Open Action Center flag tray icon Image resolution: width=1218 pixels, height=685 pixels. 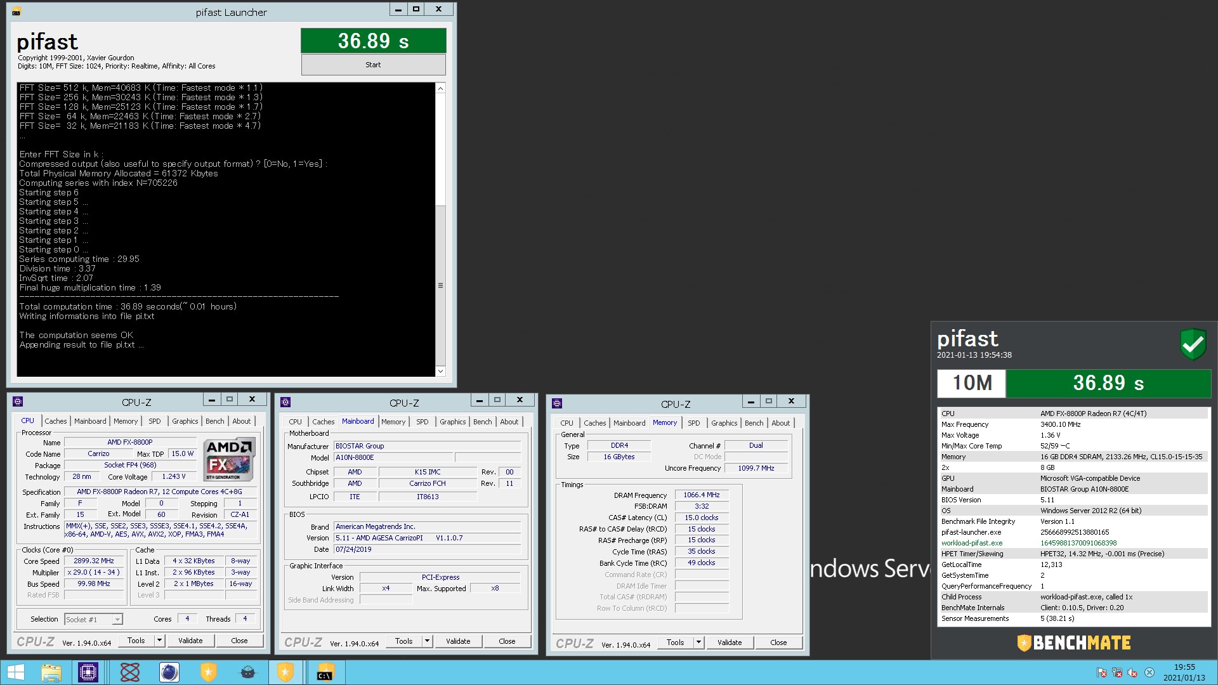pos(1102,673)
